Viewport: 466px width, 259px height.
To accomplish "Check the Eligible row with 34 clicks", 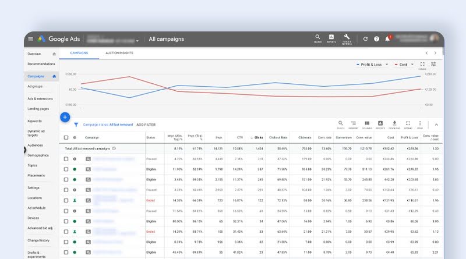I will pyautogui.click(x=66, y=221).
